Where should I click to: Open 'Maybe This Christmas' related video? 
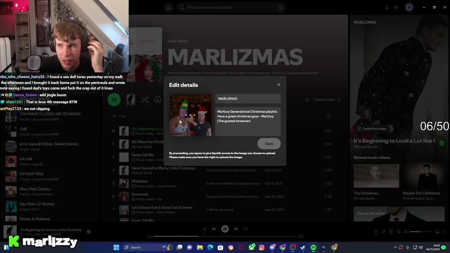(426, 182)
